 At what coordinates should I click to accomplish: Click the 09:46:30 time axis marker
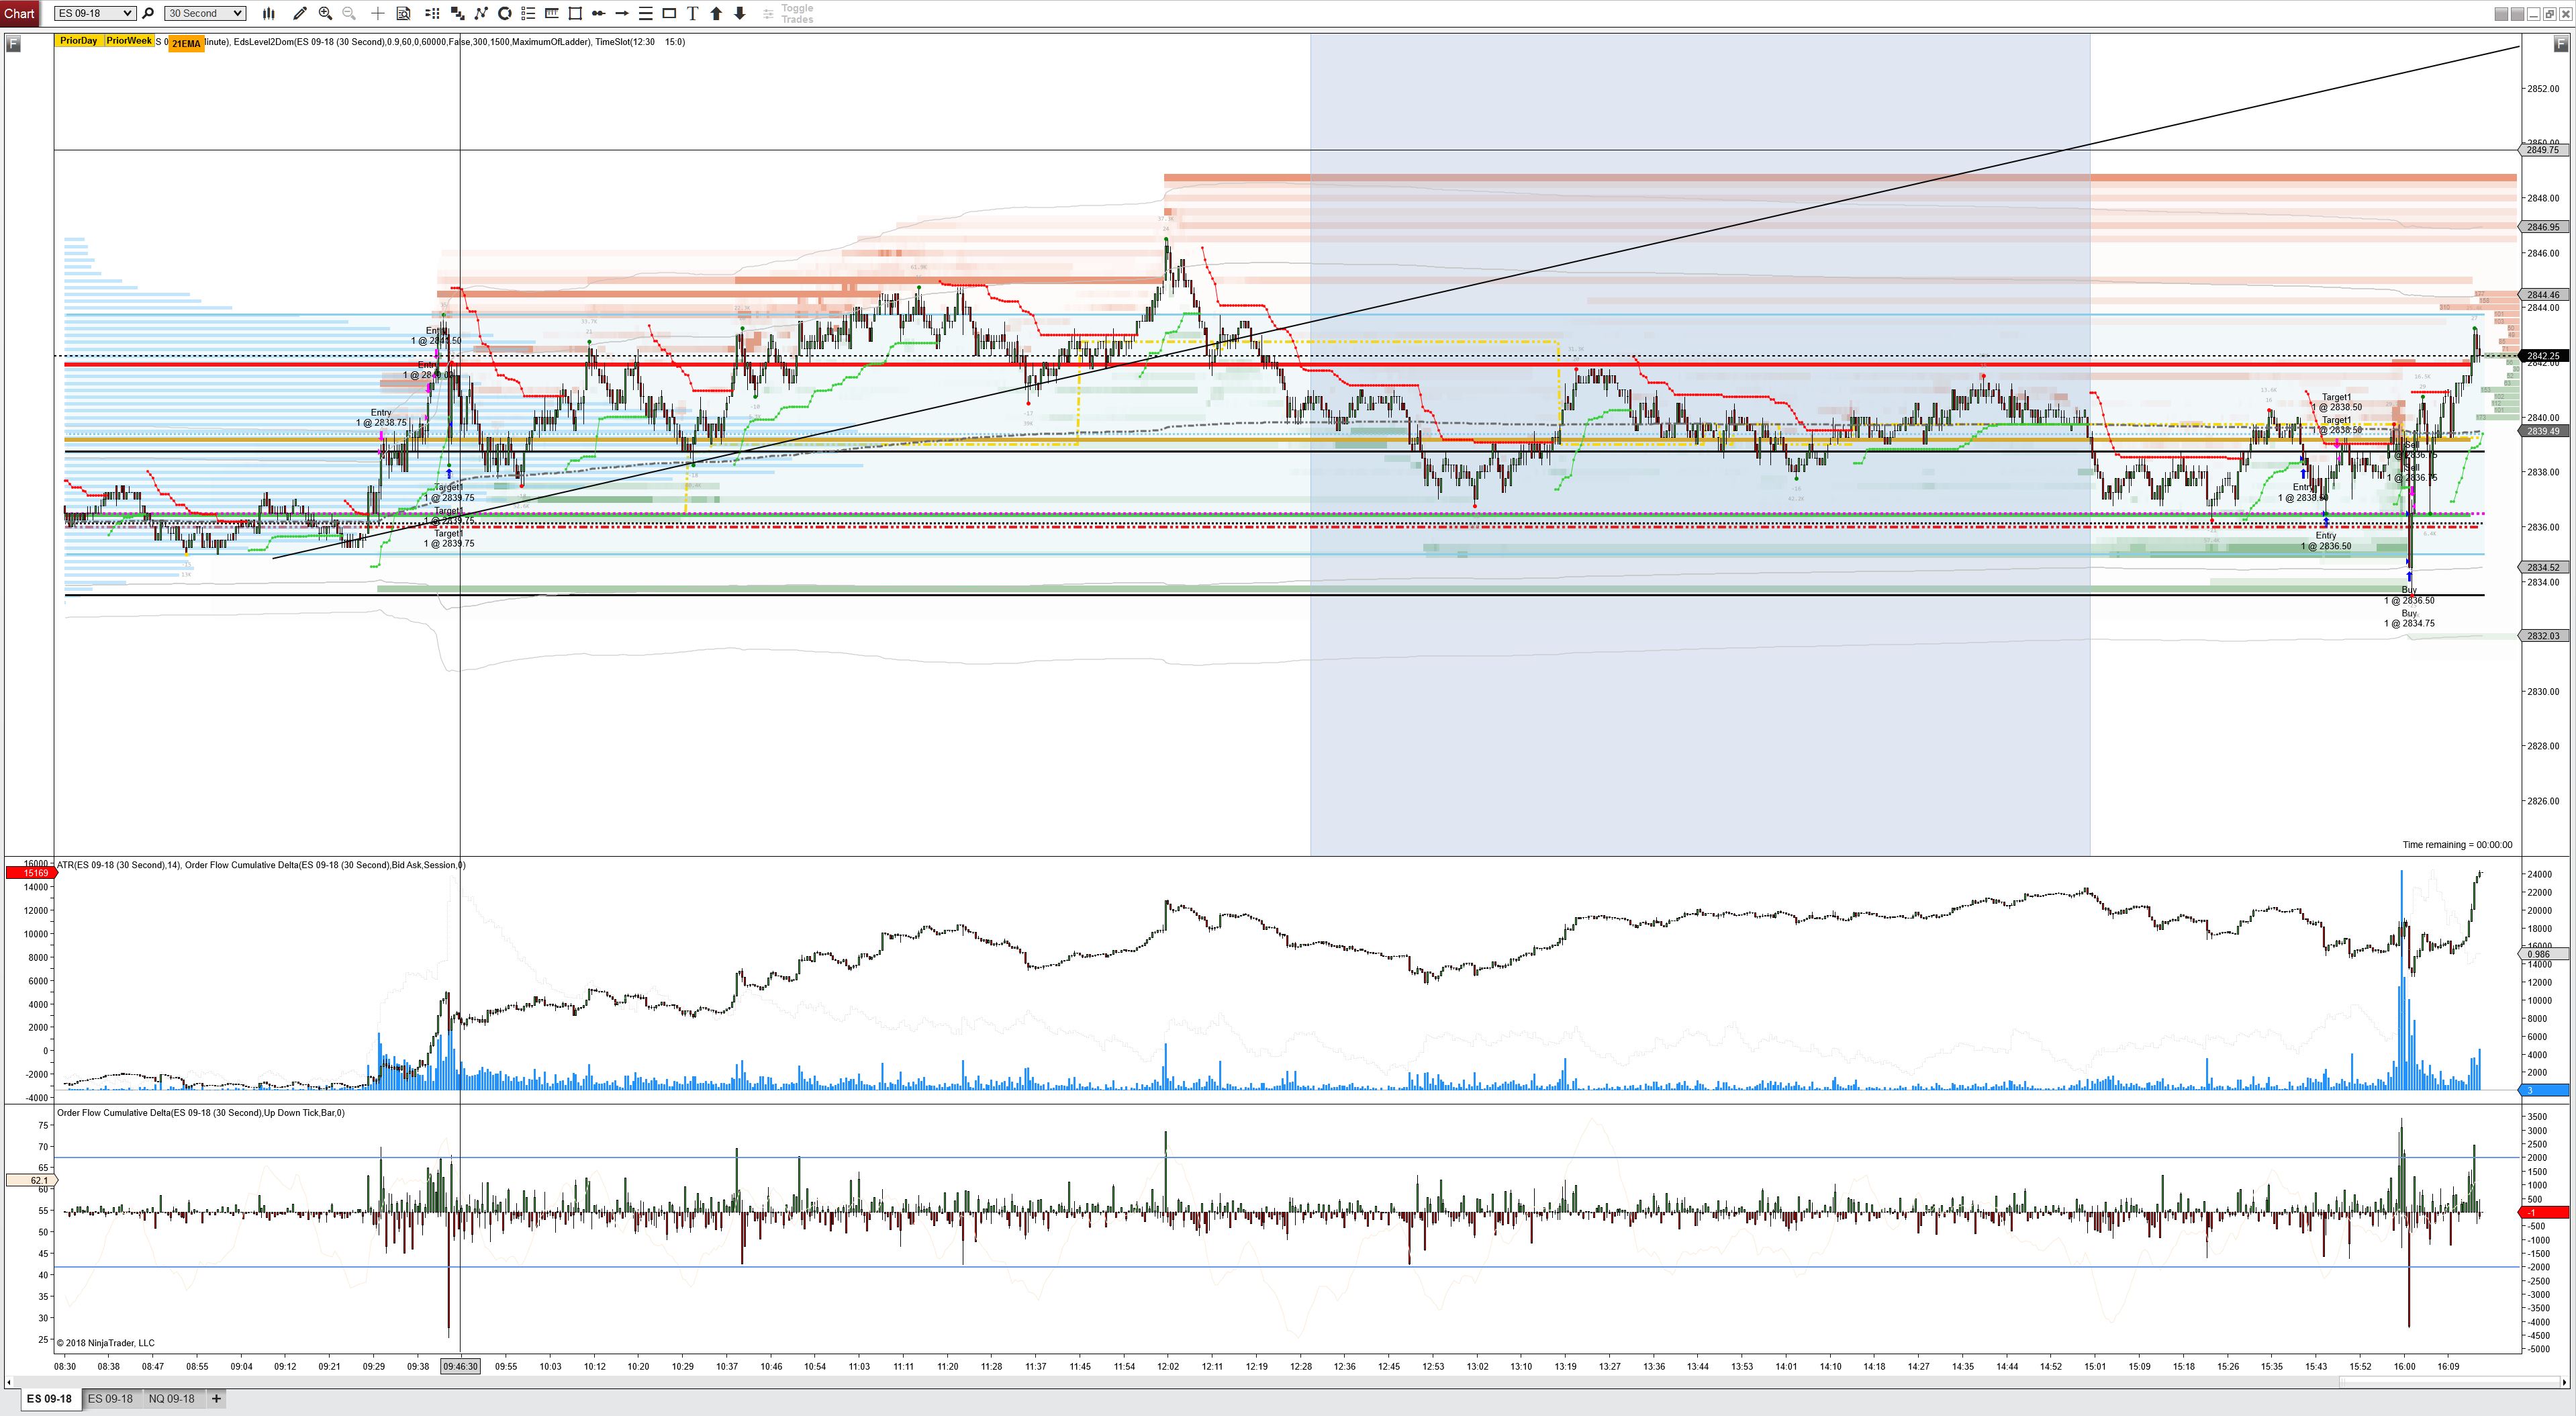(460, 1366)
